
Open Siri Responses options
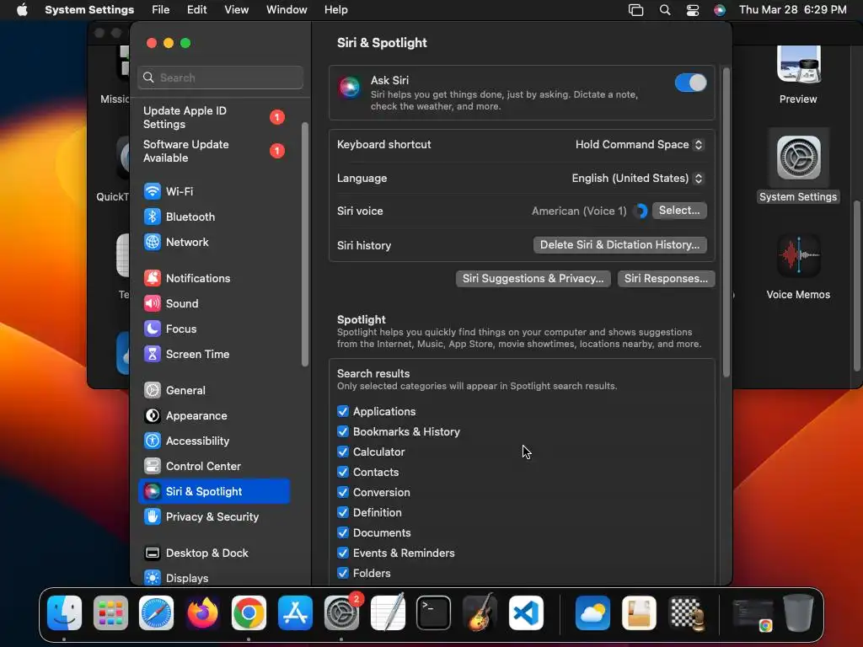pos(666,279)
